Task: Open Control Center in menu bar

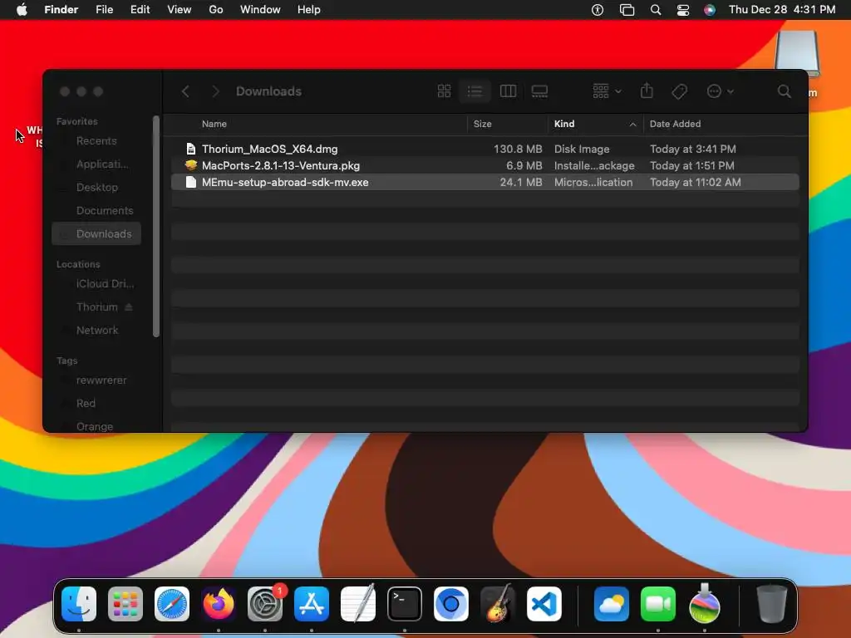Action: point(683,10)
